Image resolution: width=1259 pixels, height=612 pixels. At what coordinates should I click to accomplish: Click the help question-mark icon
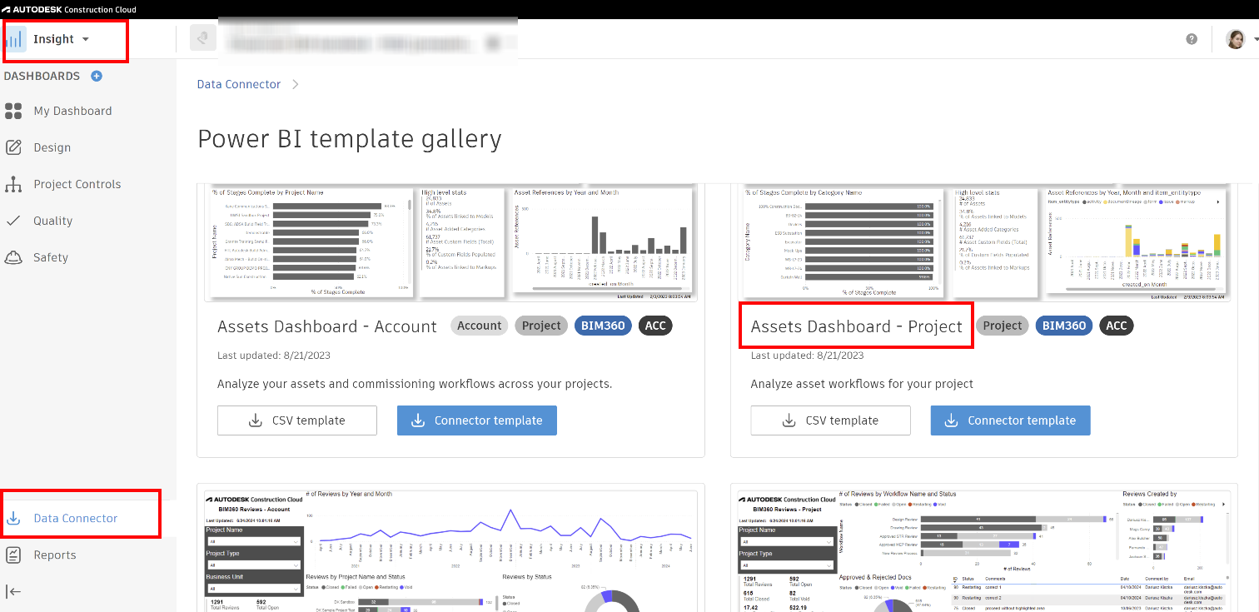1191,38
